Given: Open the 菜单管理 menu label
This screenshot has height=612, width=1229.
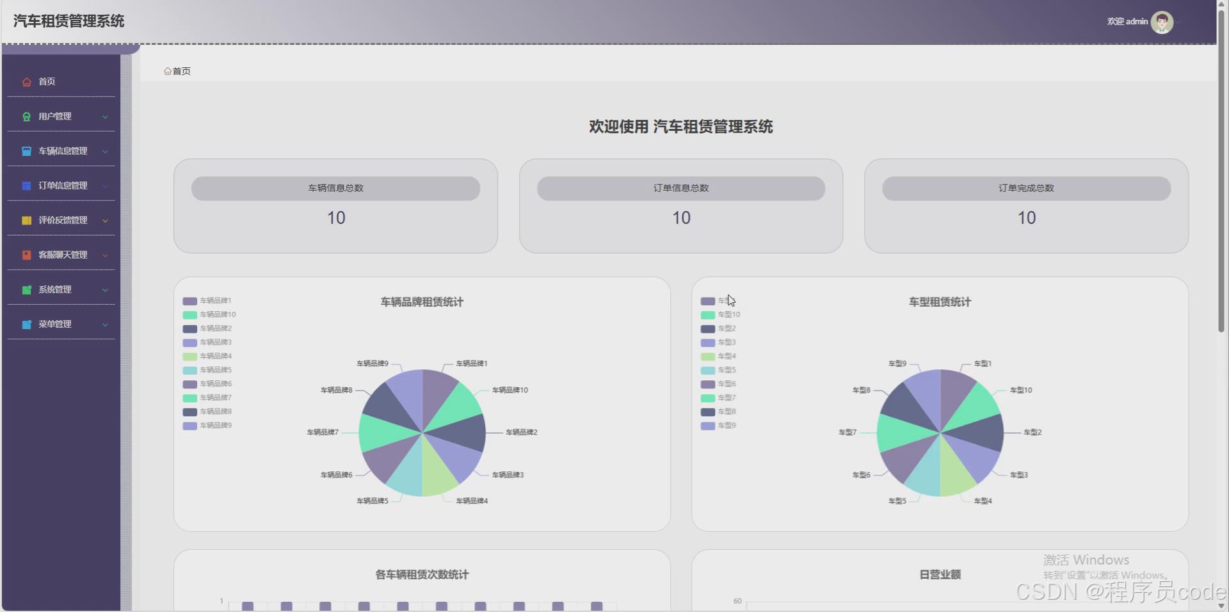Looking at the screenshot, I should coord(54,325).
